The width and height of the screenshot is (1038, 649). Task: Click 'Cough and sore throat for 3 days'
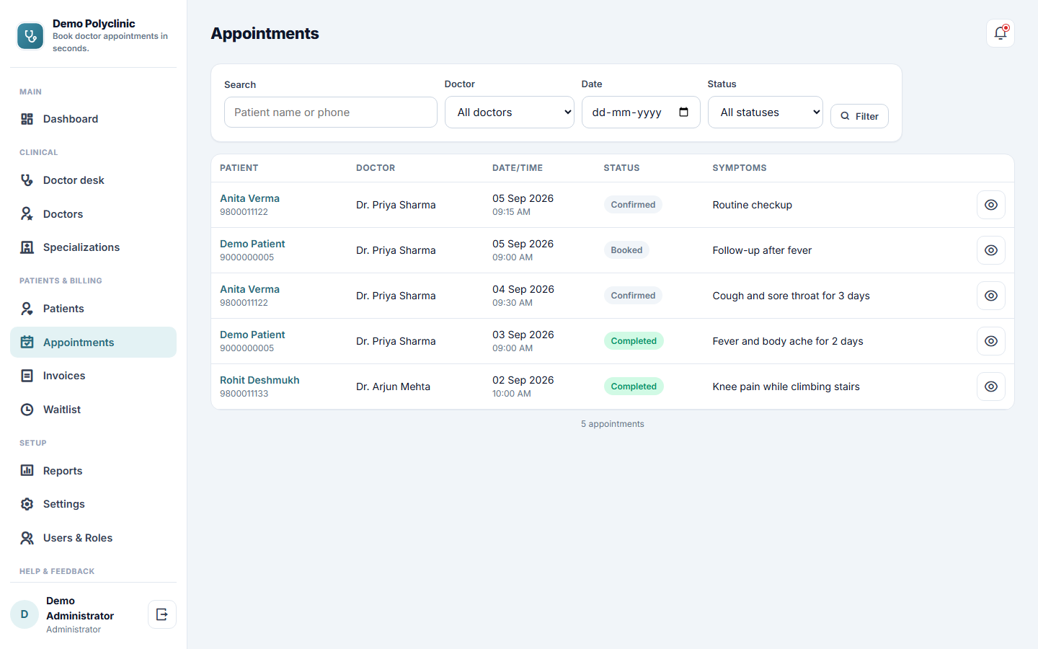(791, 296)
